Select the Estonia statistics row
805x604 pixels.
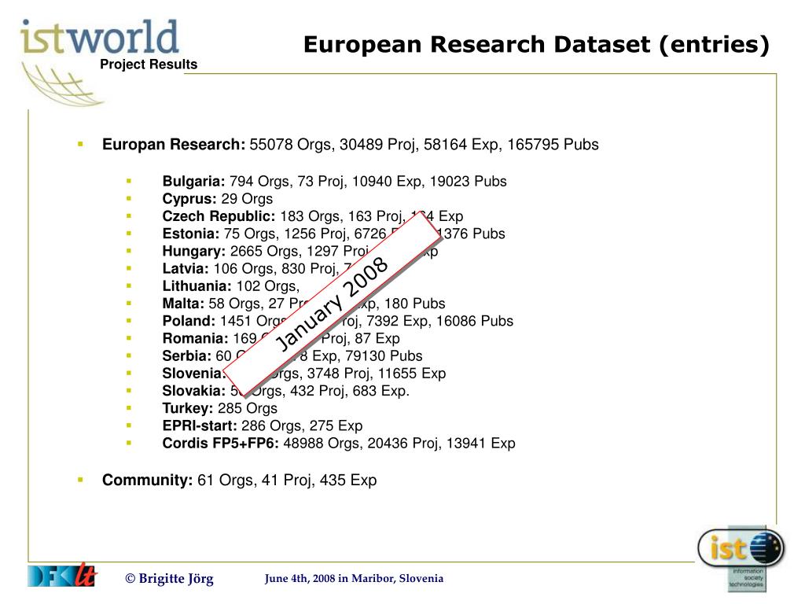click(333, 234)
